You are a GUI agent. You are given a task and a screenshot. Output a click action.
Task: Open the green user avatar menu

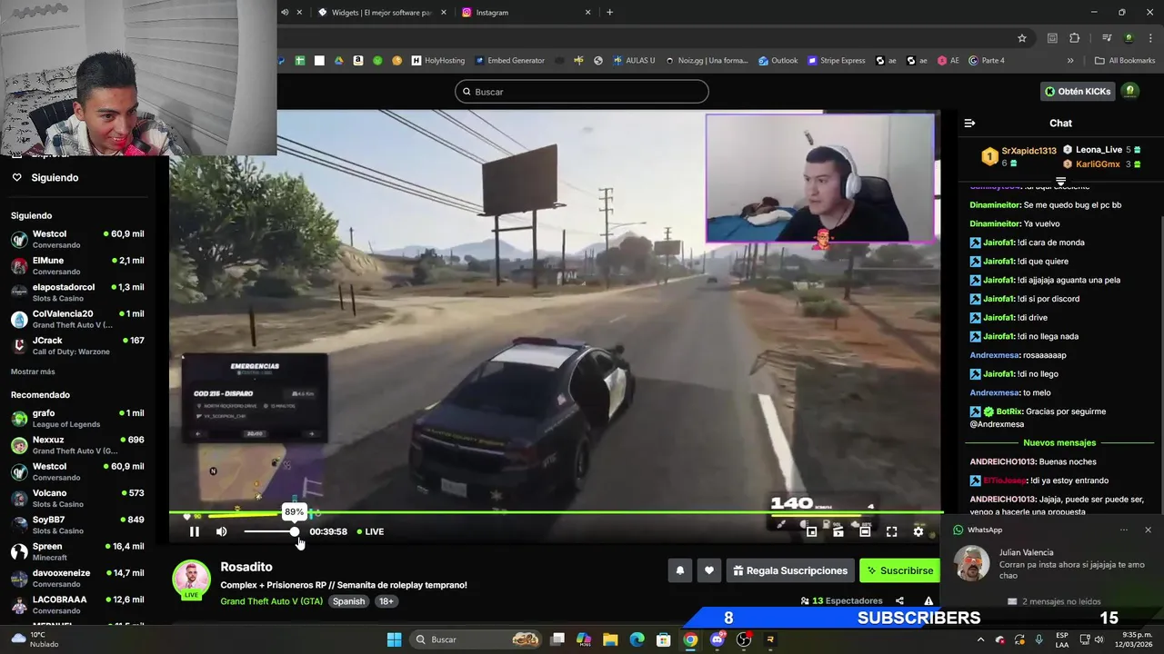[x=1130, y=92]
